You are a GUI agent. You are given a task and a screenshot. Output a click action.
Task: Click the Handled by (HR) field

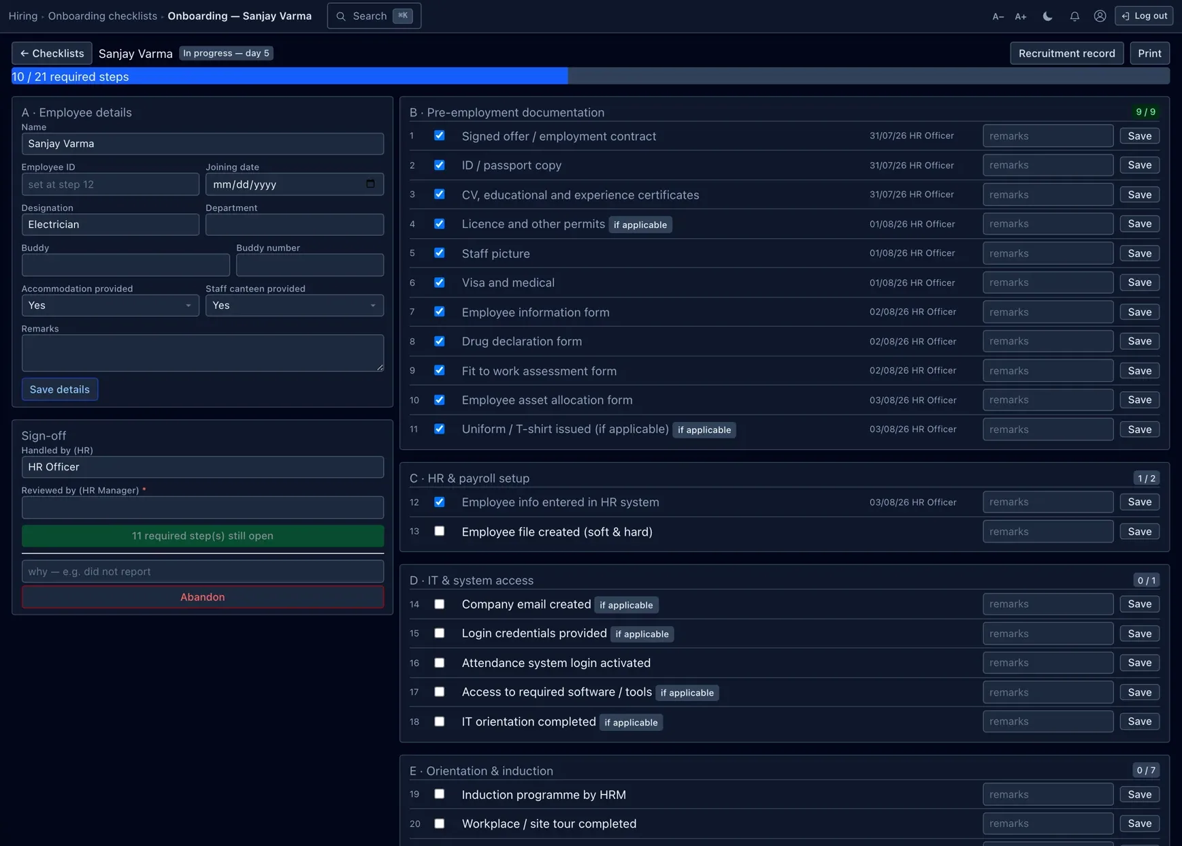pyautogui.click(x=203, y=467)
